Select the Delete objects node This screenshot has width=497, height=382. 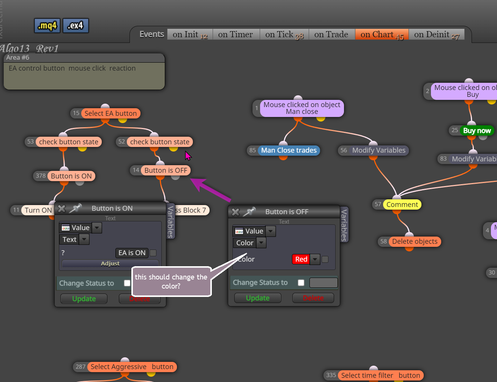(x=415, y=242)
